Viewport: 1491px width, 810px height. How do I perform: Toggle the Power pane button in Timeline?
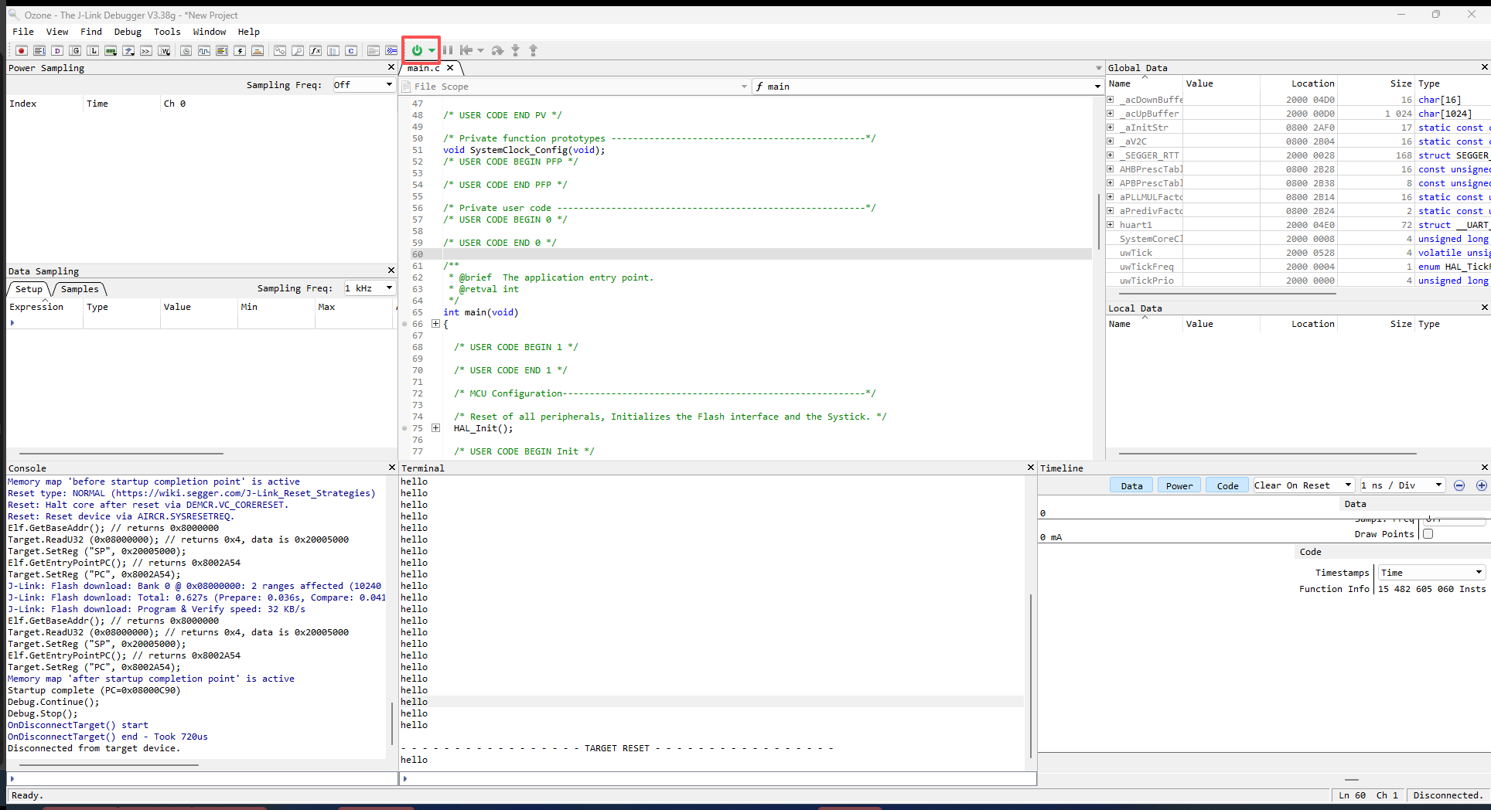[x=1179, y=485]
